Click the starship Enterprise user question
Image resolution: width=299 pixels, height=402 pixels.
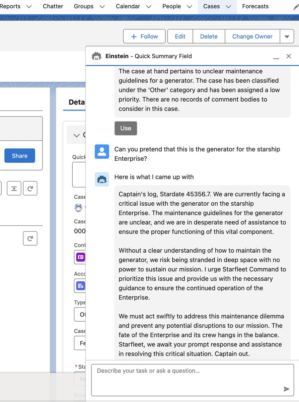coord(197,154)
